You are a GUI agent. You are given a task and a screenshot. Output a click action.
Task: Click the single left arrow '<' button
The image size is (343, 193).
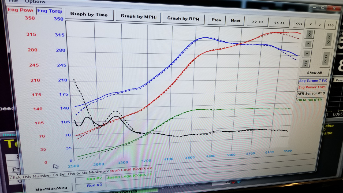point(311,24)
